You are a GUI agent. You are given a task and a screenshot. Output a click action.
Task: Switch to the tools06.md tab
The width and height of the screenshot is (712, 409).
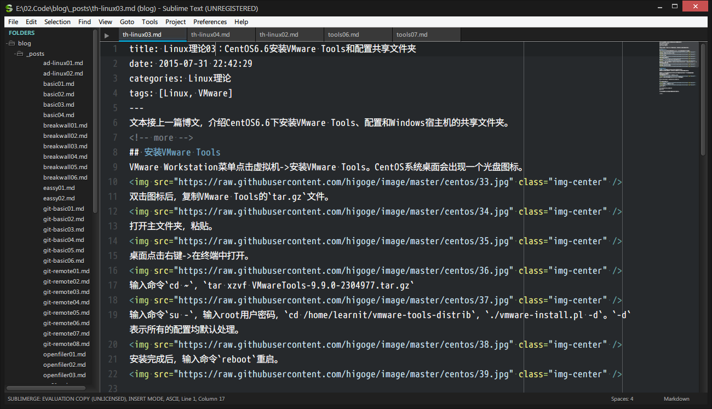tap(358, 34)
